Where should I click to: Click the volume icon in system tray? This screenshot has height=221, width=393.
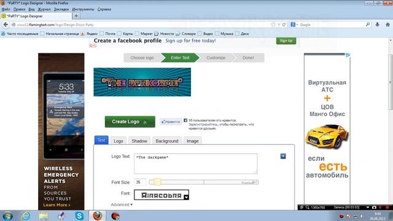point(362,216)
